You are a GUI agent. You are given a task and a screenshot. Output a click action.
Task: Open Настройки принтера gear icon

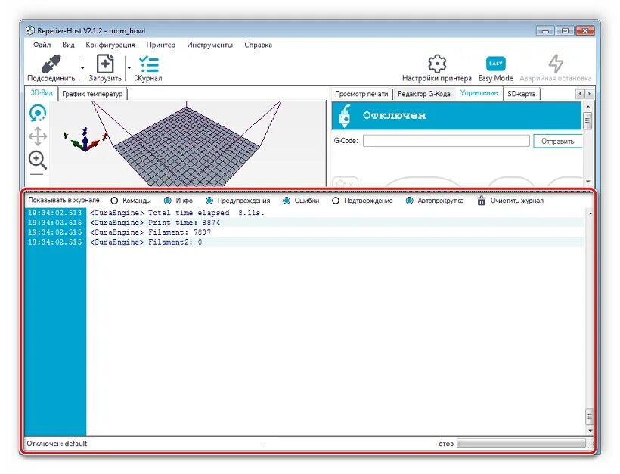(x=437, y=64)
